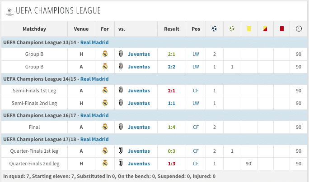
Task: Click Juventus crest in Quarter-Finals 1st leg row
Action: point(121,151)
